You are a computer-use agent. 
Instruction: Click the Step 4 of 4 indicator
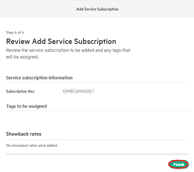[x=15, y=33]
